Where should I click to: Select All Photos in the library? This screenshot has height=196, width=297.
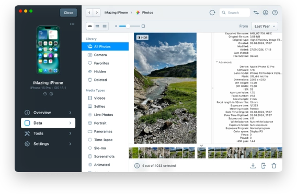tap(105, 46)
